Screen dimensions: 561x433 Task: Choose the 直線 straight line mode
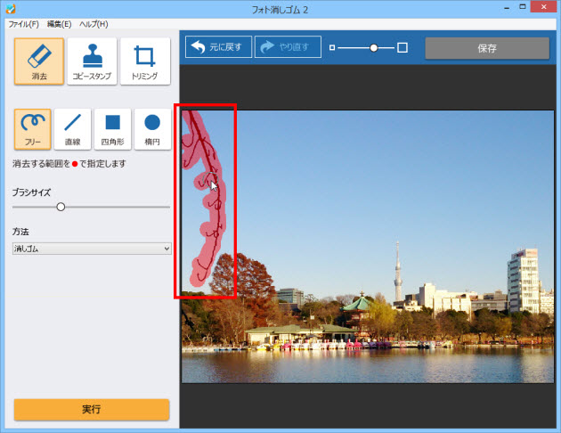point(73,129)
